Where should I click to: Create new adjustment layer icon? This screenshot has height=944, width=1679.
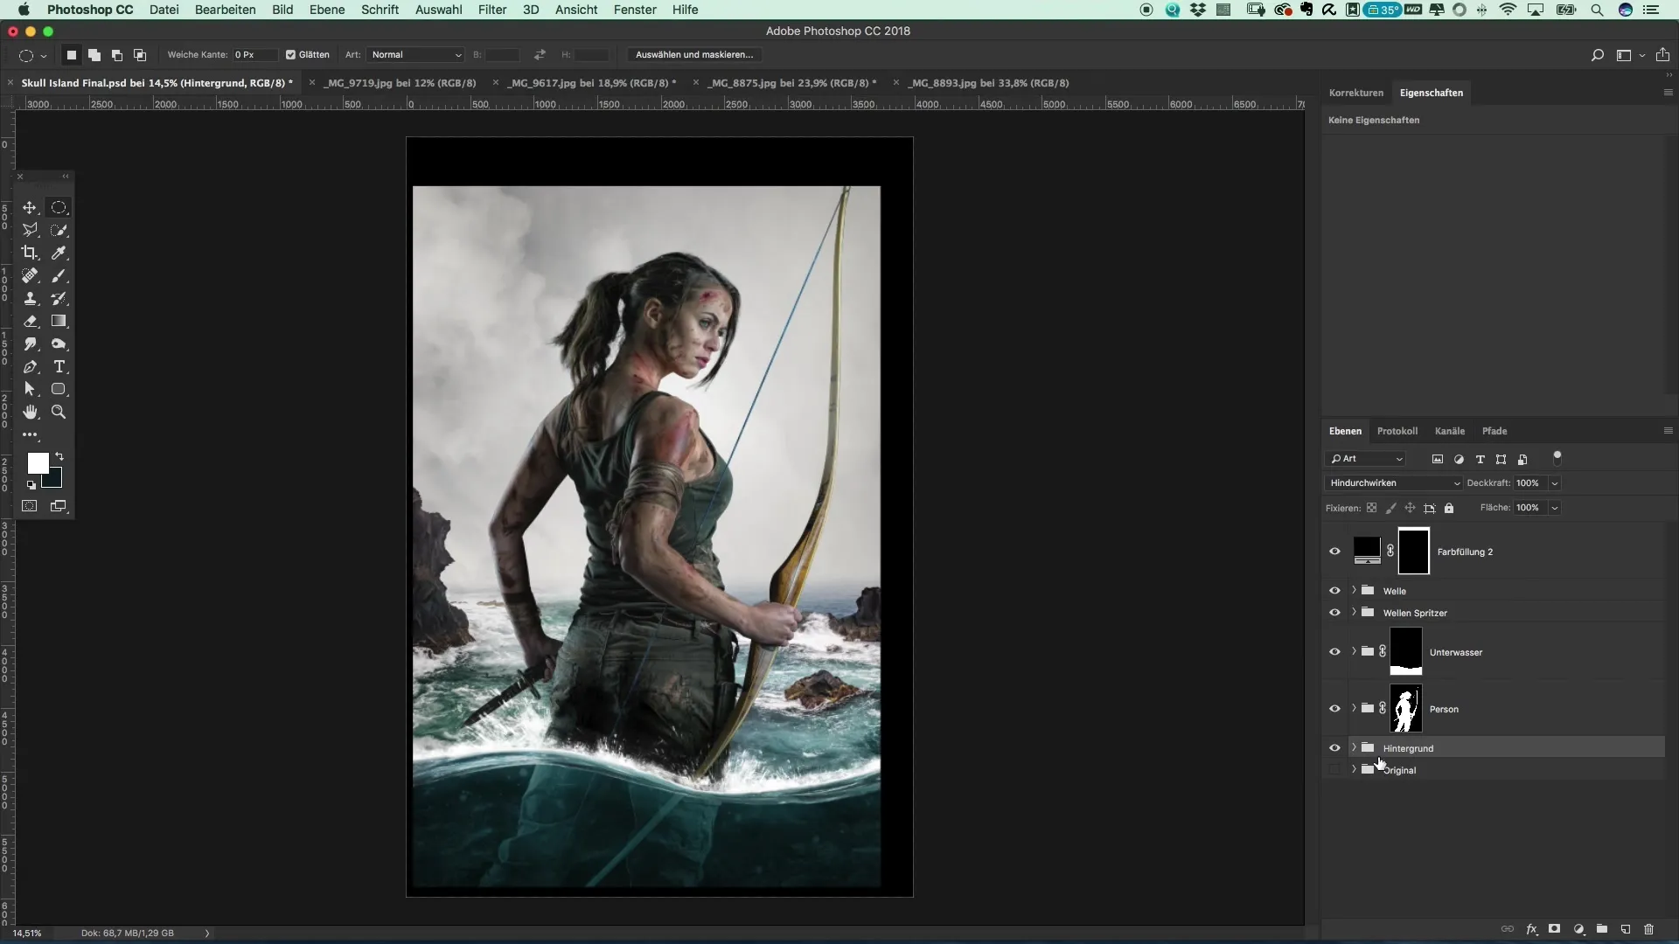pos(1578,929)
